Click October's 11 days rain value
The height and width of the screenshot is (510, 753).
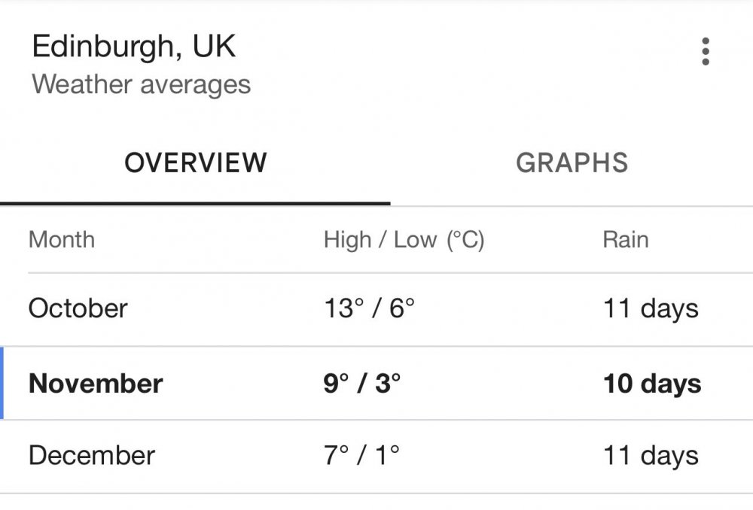click(651, 309)
